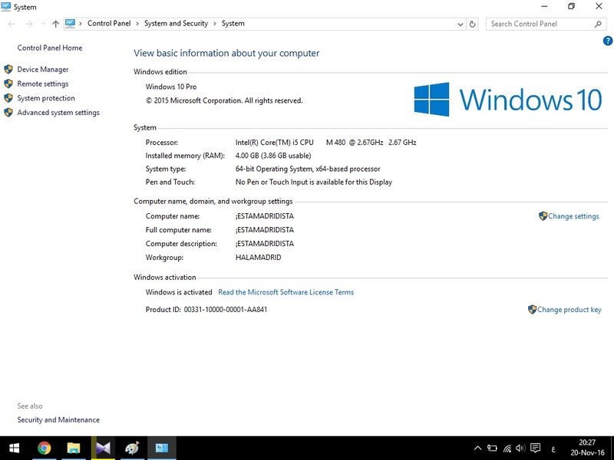Click the shield icon beside Remote settings
This screenshot has width=614, height=460.
click(8, 84)
